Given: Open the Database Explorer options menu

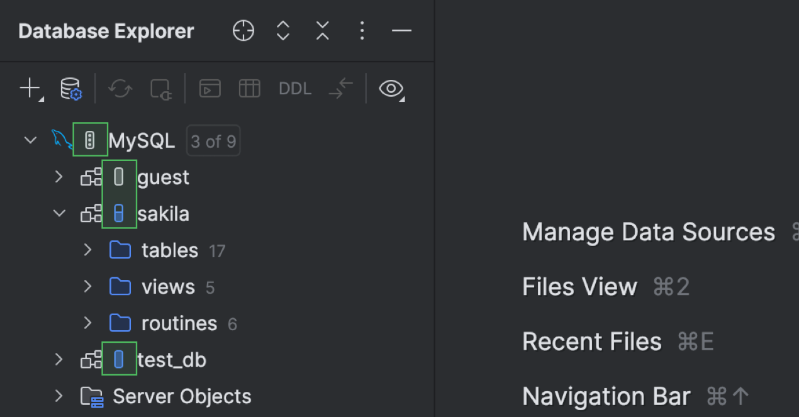Looking at the screenshot, I should coord(362,30).
